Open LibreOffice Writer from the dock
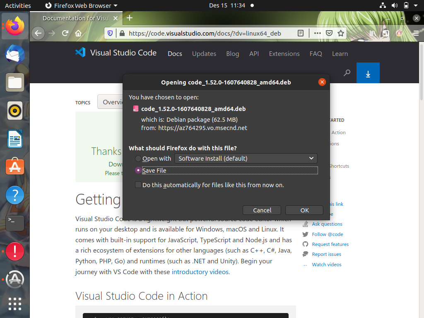 pyautogui.click(x=15, y=139)
